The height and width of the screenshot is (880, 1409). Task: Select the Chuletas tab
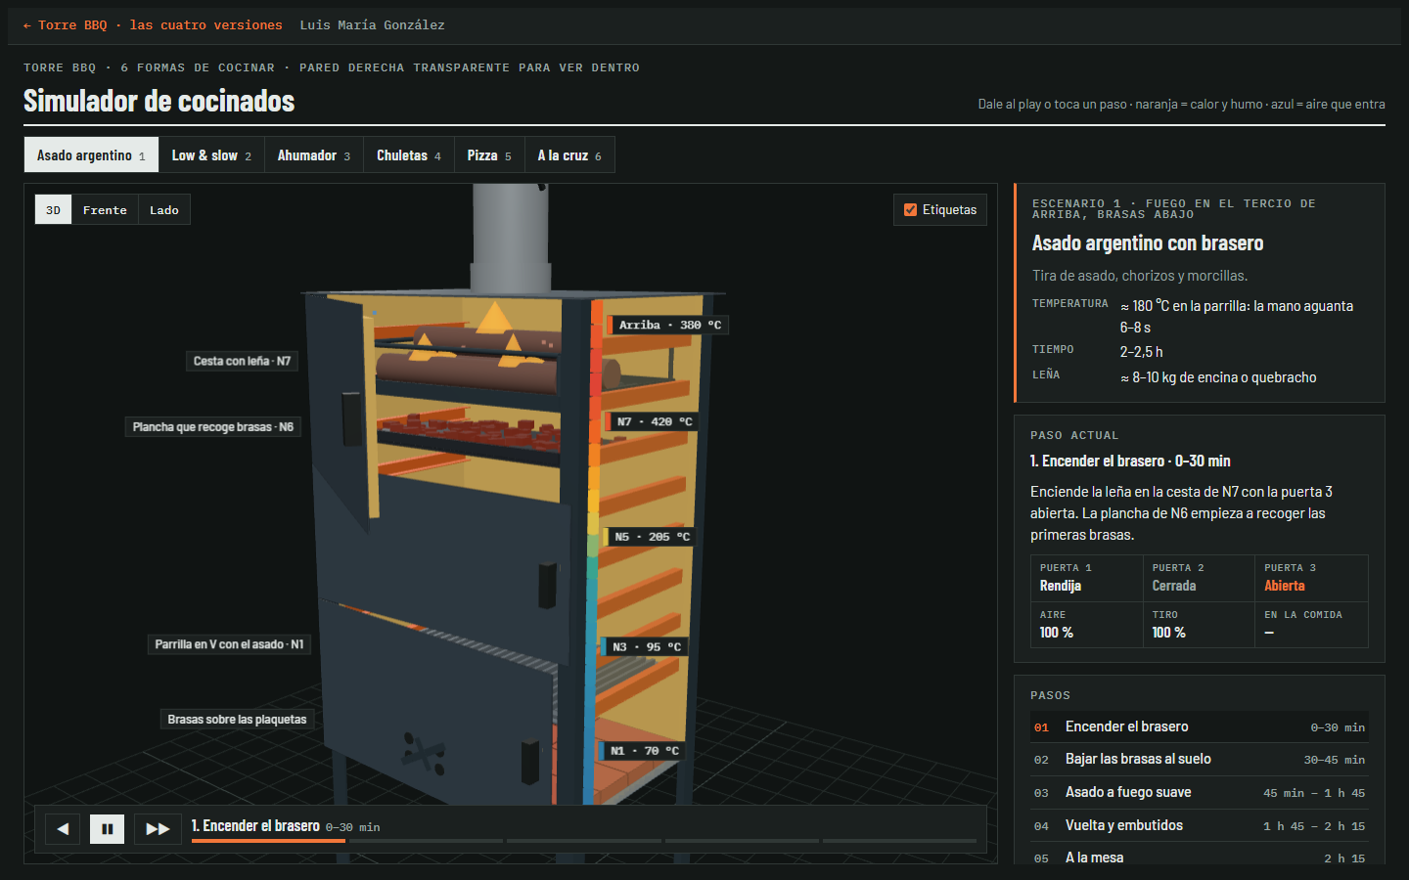409,155
